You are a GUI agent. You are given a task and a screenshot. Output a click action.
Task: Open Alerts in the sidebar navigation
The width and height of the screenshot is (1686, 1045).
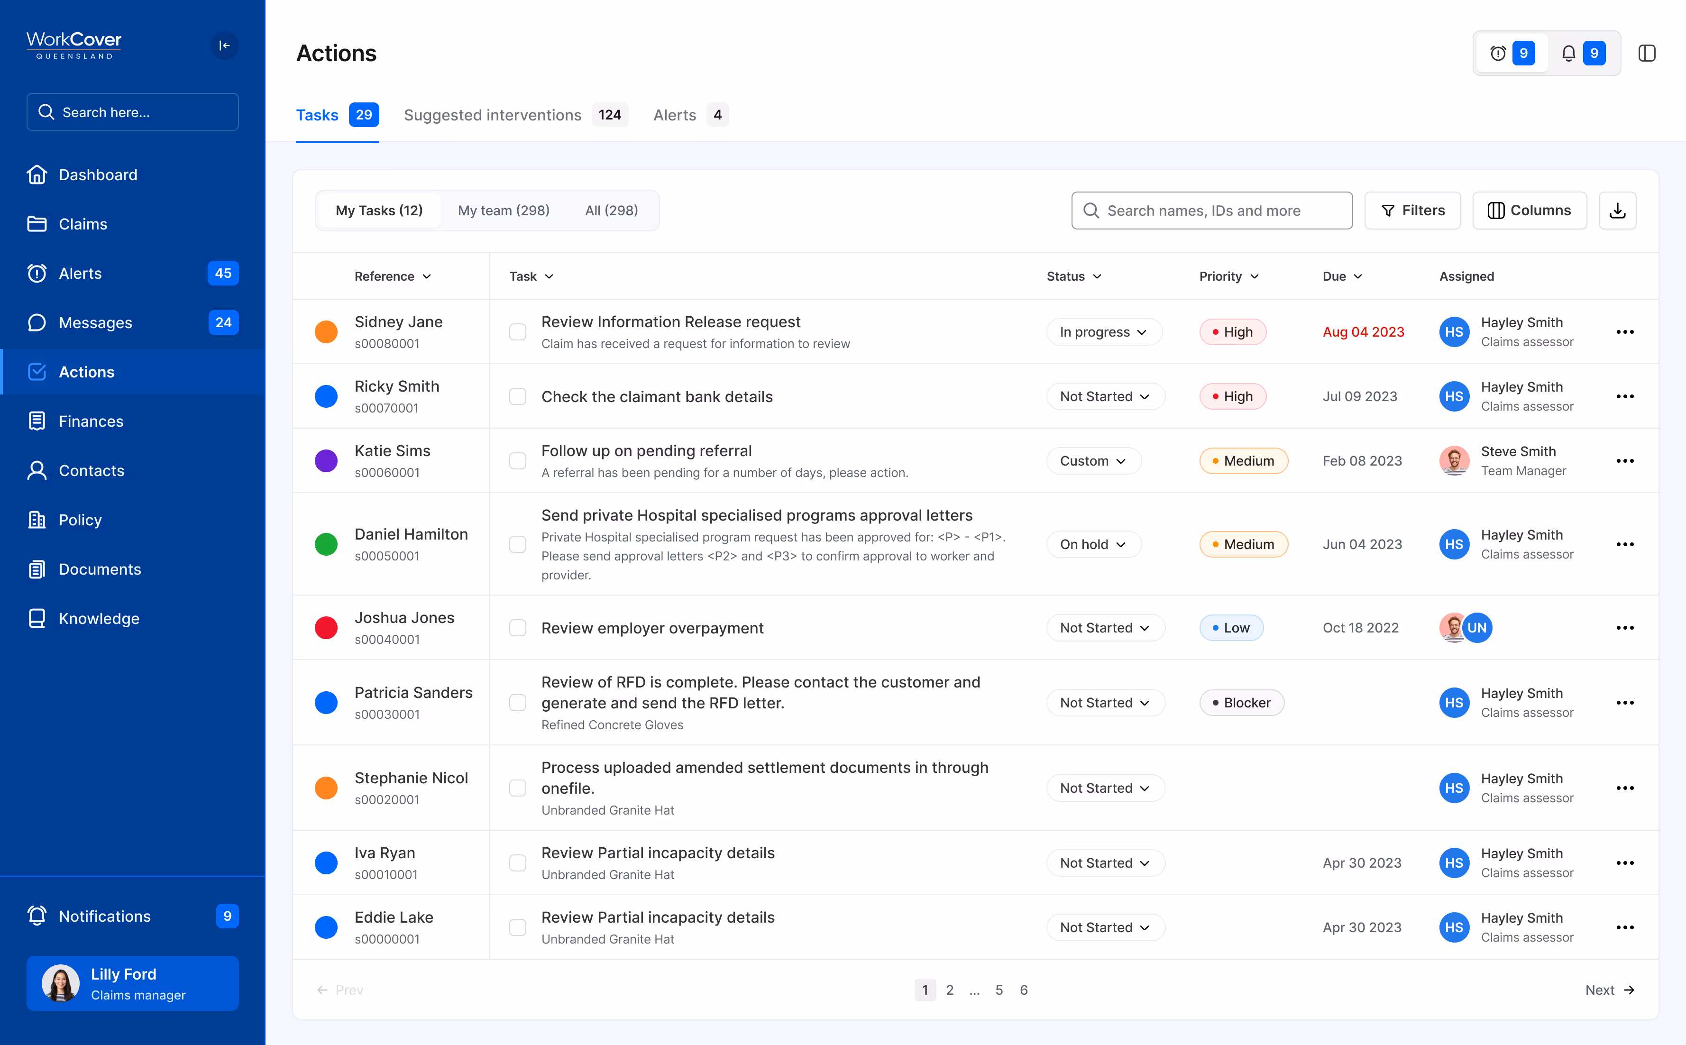[133, 273]
